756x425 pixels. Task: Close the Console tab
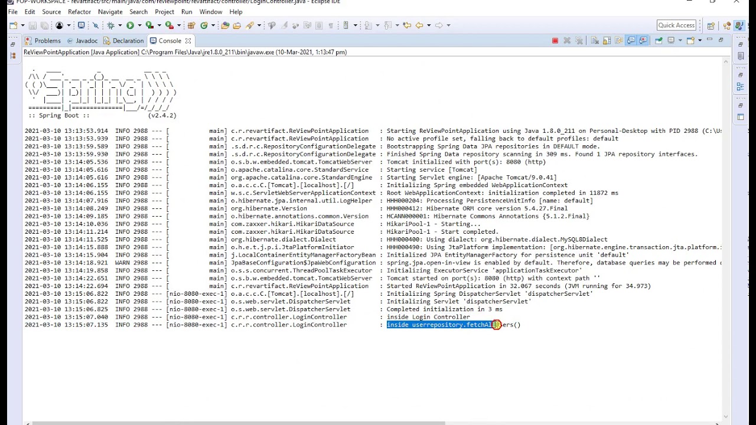click(188, 41)
